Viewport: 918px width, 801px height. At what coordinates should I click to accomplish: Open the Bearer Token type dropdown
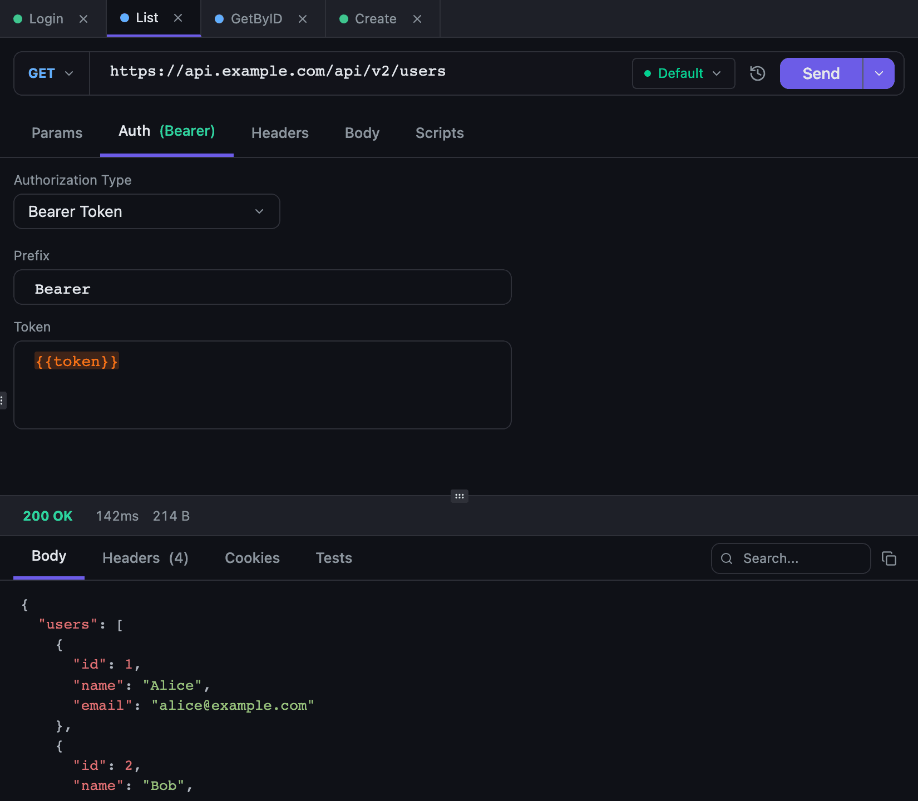point(147,211)
